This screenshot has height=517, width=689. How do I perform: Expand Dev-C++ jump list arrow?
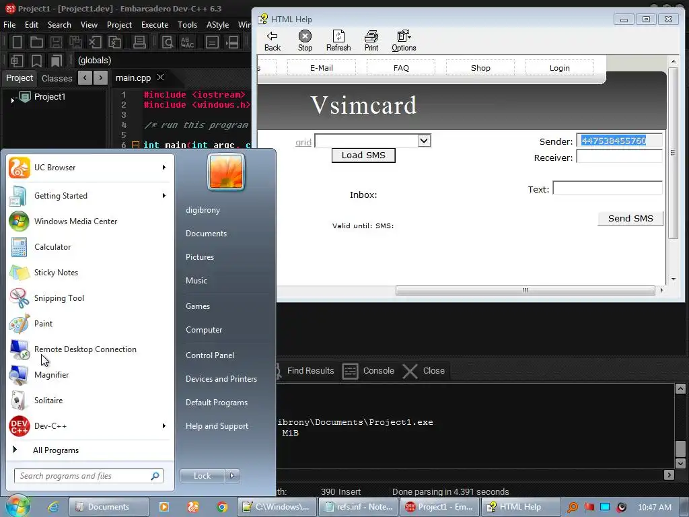[164, 426]
